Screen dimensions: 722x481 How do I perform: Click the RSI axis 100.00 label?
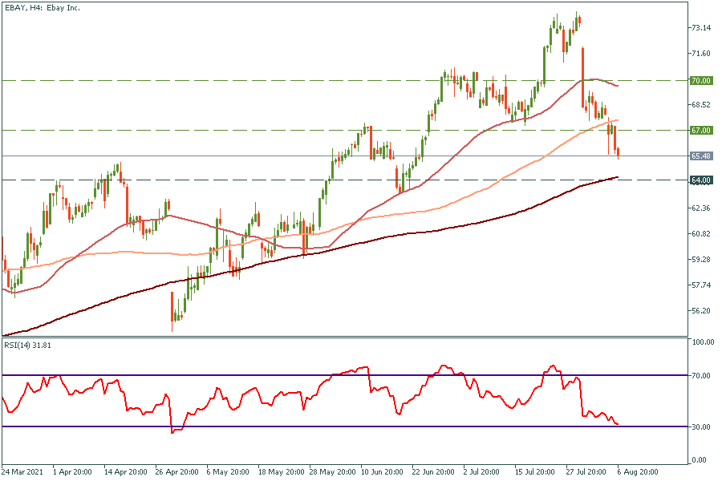tap(703, 342)
